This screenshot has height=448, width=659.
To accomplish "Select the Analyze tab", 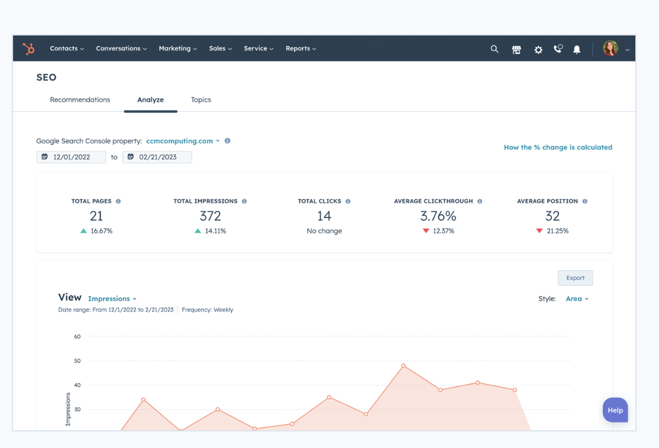I will pyautogui.click(x=150, y=99).
